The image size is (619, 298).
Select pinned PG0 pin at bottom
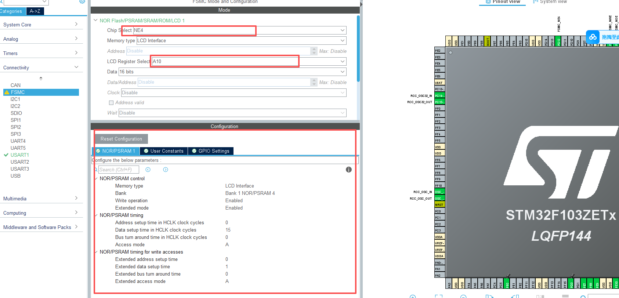point(571,283)
